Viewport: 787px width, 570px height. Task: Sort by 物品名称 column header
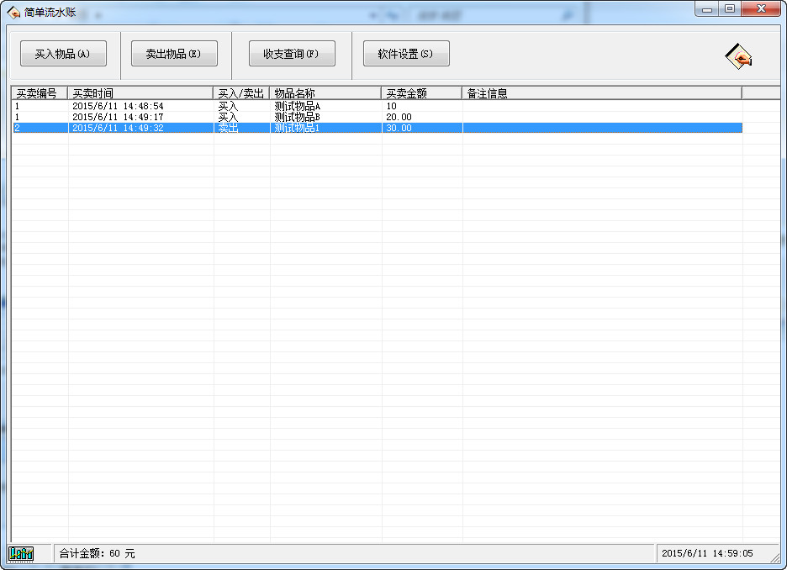point(325,93)
